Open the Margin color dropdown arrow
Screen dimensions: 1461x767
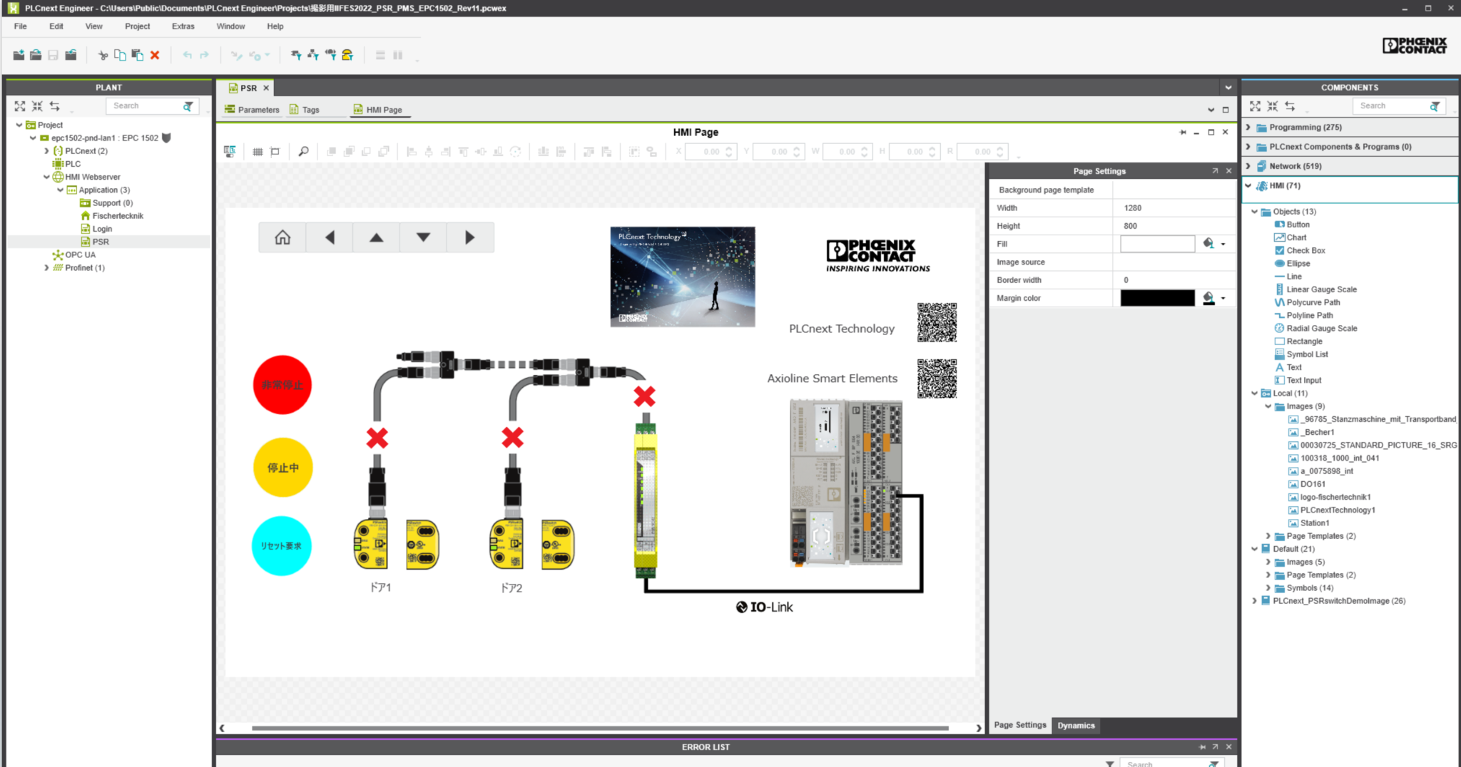(1223, 298)
